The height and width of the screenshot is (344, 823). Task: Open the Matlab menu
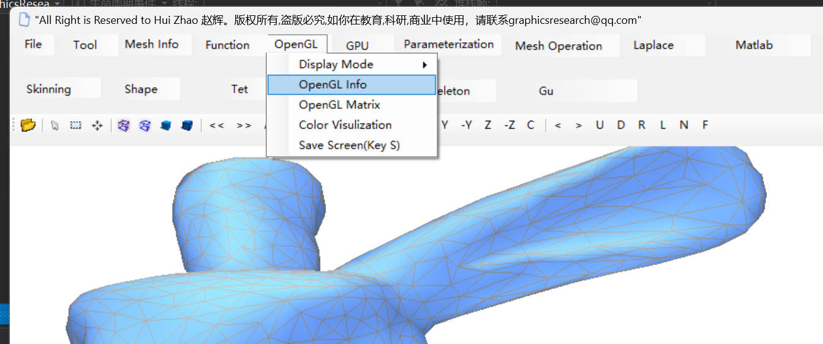754,45
